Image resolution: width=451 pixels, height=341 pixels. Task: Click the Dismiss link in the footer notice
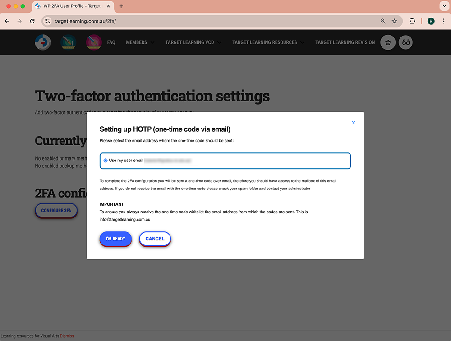(67, 336)
